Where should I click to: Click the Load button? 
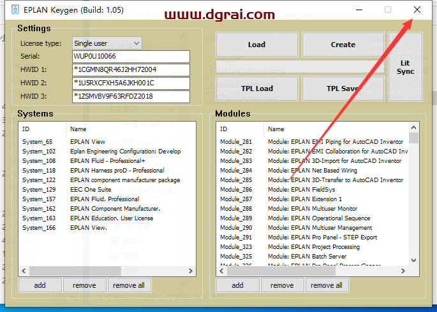(256, 45)
